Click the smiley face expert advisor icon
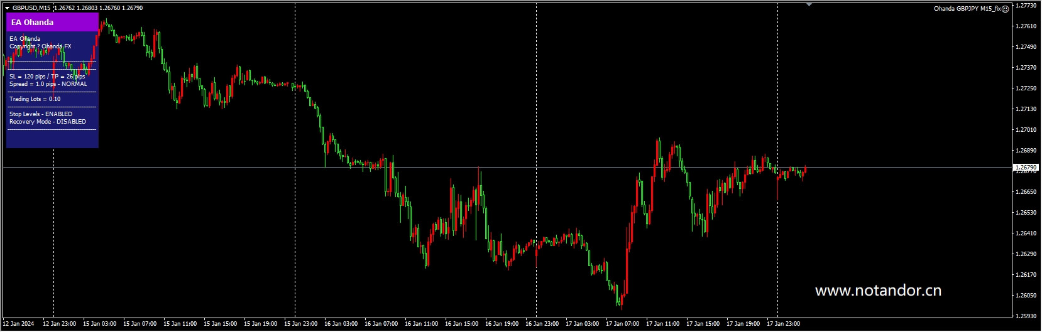Viewport: 1042px width, 332px height. pos(1005,9)
